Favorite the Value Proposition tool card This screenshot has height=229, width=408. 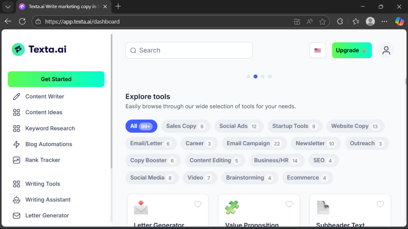(x=289, y=204)
